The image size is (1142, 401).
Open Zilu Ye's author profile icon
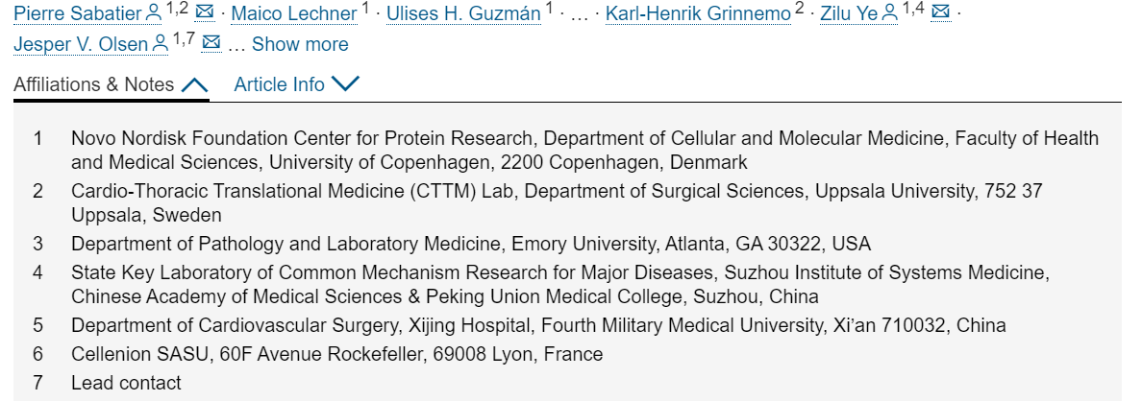pos(890,12)
